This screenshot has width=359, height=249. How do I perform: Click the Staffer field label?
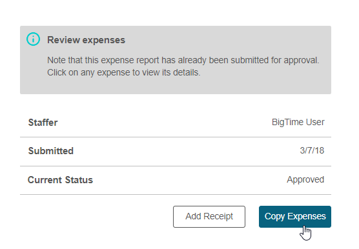tap(43, 123)
